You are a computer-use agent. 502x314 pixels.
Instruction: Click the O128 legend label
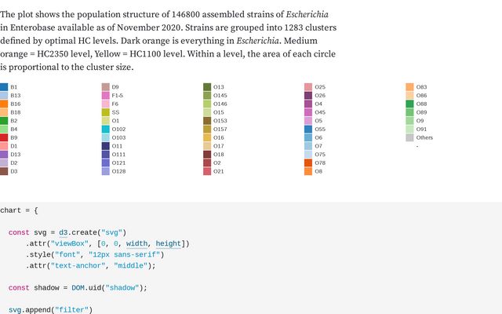[x=118, y=171]
